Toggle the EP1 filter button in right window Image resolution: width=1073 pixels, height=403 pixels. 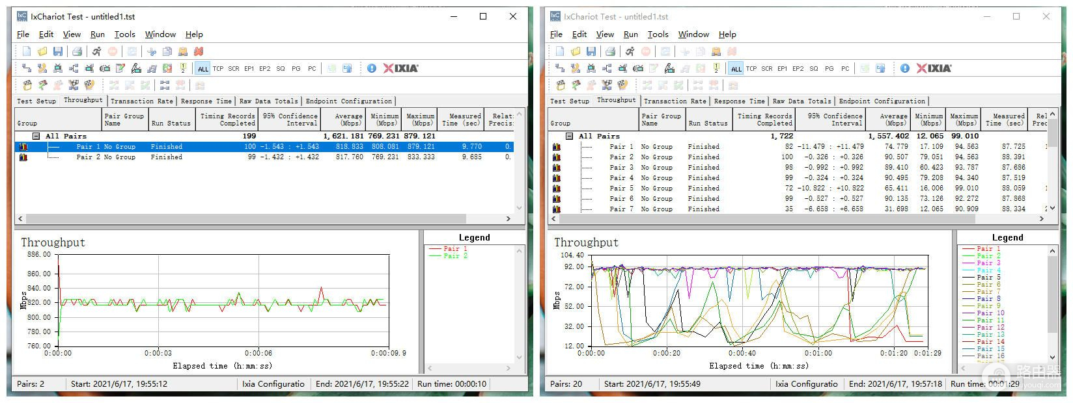point(782,68)
